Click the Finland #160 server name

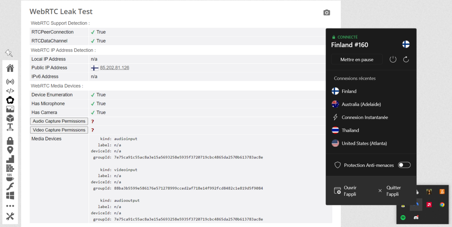tap(350, 45)
